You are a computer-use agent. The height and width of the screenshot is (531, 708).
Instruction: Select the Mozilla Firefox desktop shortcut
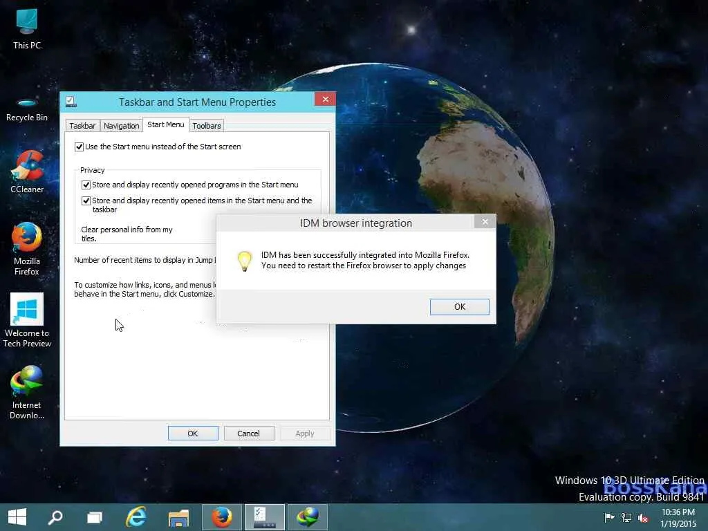(27, 249)
